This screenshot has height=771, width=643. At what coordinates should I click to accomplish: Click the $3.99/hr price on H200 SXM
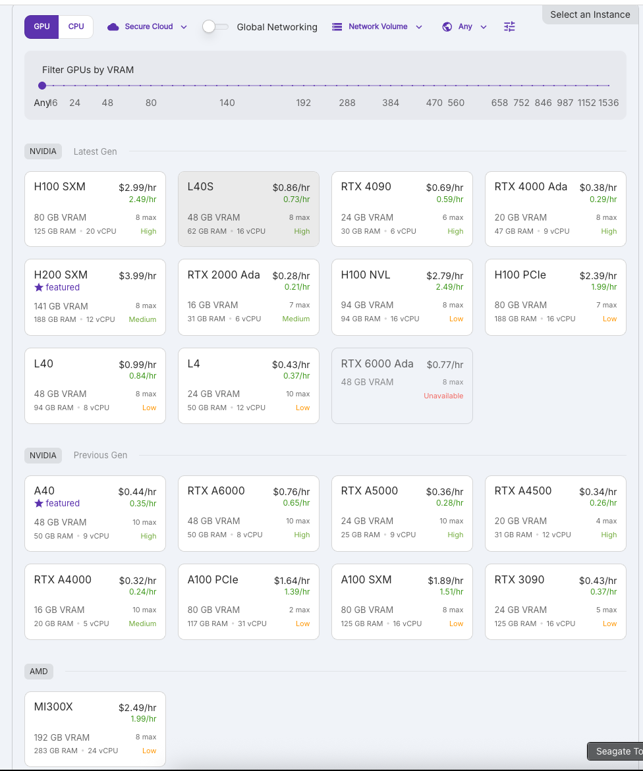137,276
